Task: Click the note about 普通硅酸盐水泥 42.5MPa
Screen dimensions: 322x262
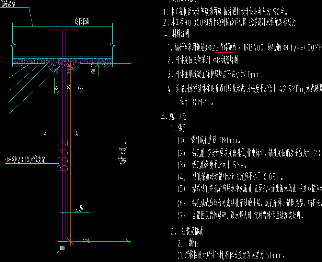Action: coord(245,89)
